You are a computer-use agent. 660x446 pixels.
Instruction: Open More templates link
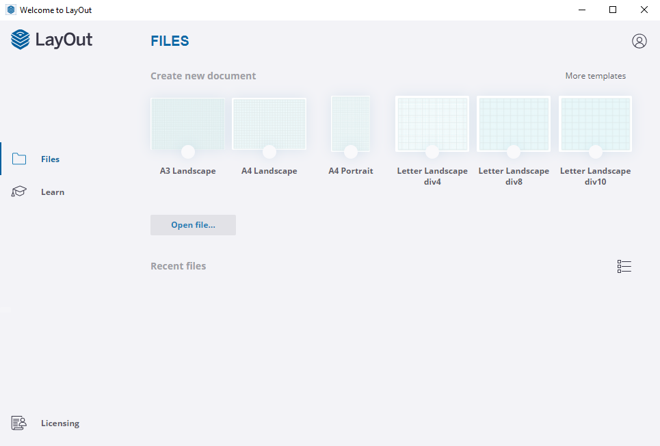tap(595, 76)
